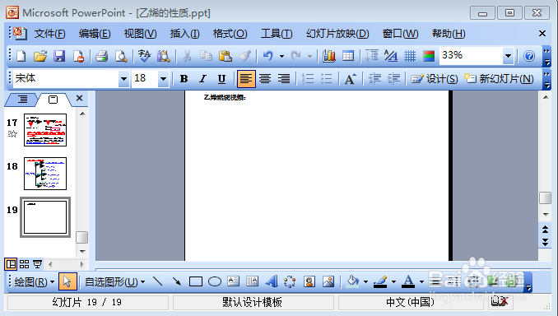Insert a chart

329,56
